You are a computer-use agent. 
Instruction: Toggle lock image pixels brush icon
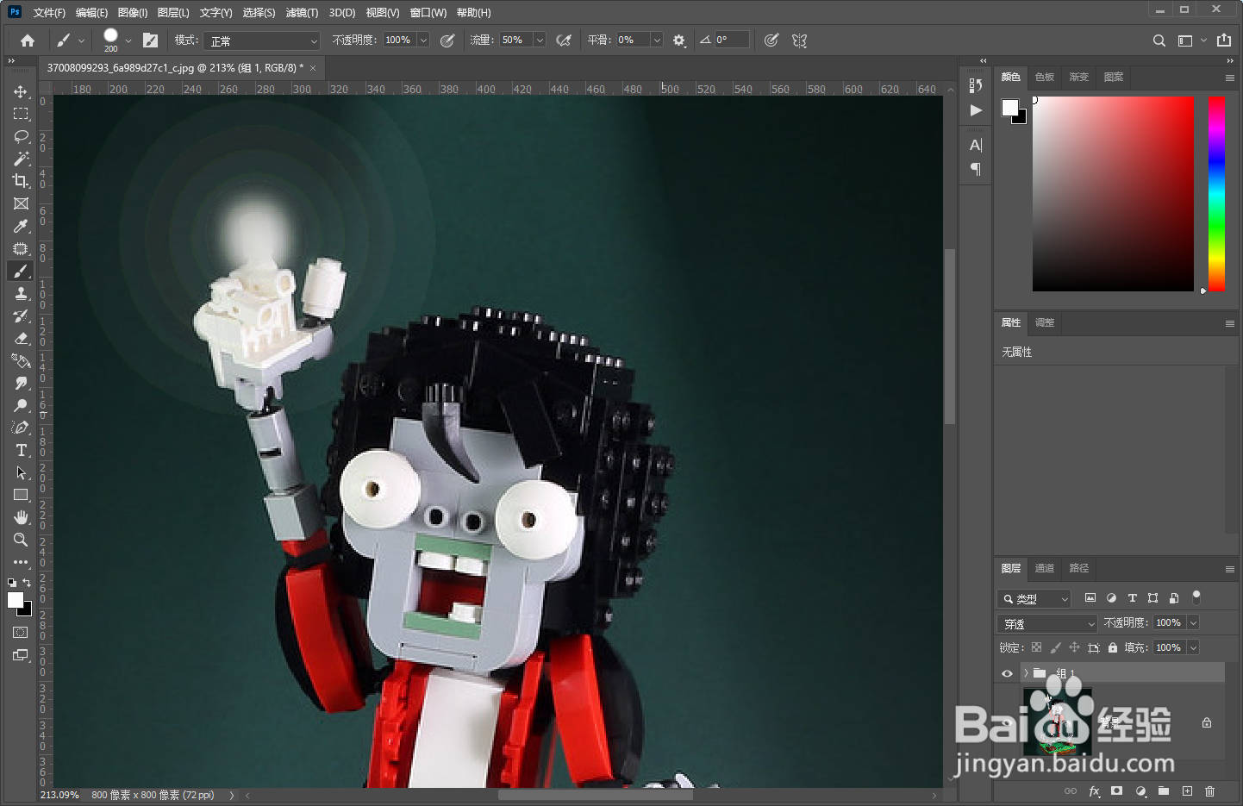click(1055, 647)
